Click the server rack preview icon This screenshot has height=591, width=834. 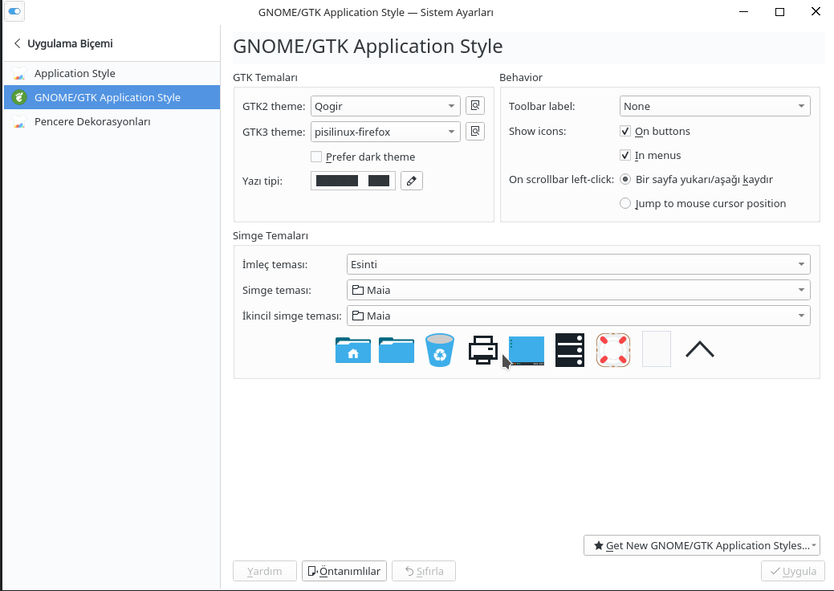click(570, 350)
